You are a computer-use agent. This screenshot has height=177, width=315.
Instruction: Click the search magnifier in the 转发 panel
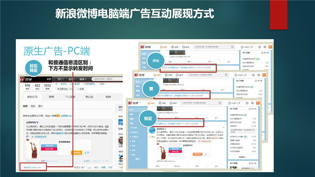click(220, 103)
